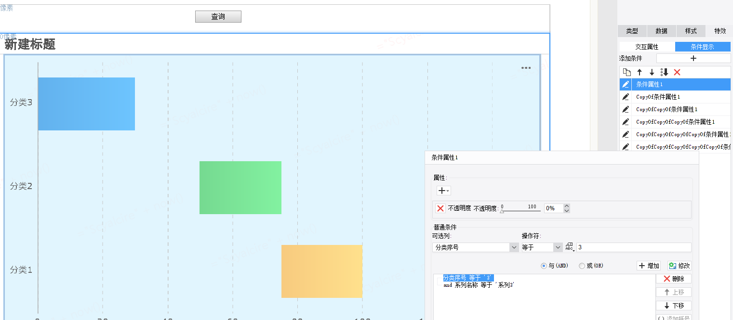This screenshot has width=733, height=320.
Task: Click the 增加 button
Action: click(x=649, y=266)
